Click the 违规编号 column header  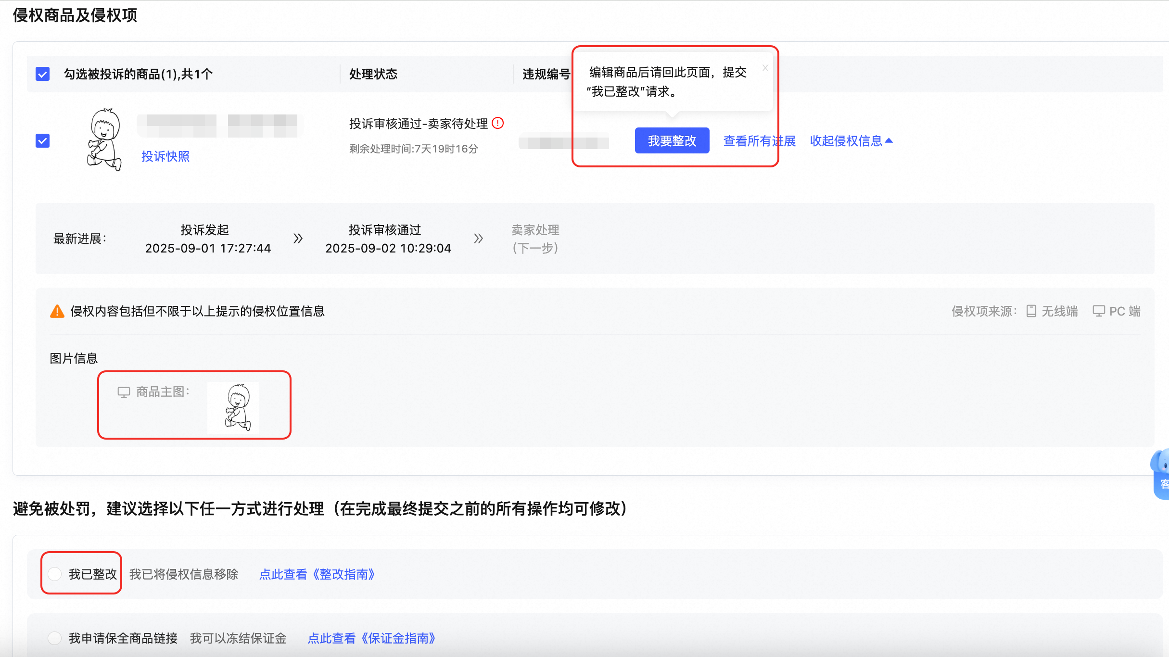tap(546, 74)
